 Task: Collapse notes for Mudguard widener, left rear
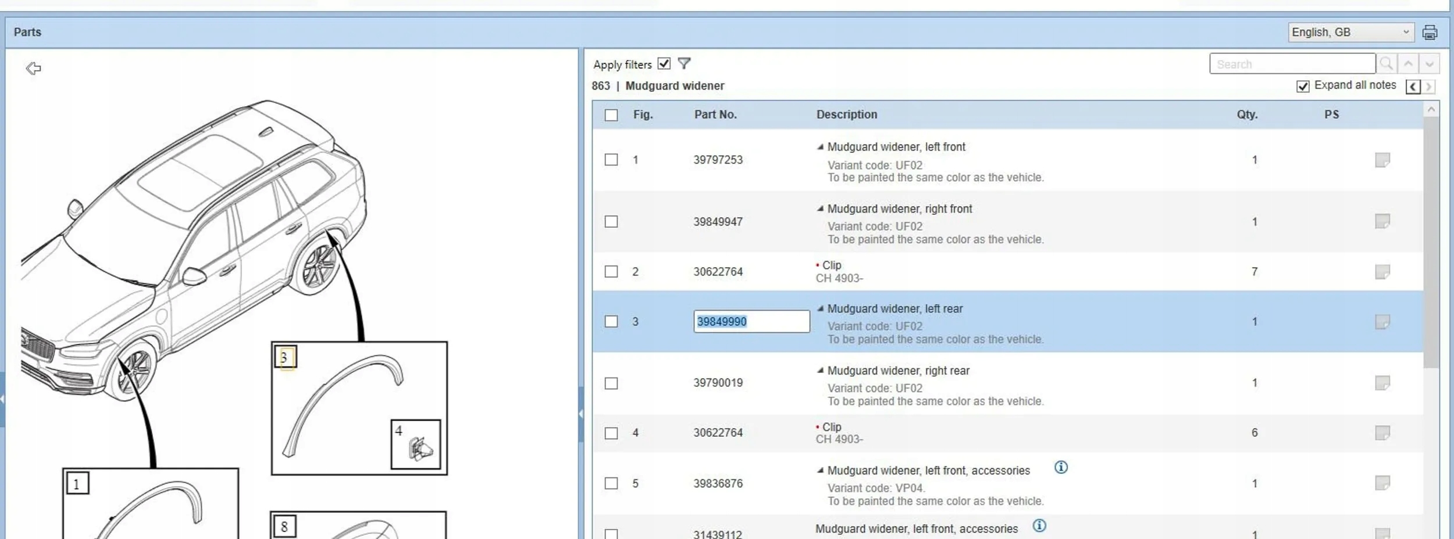(820, 308)
